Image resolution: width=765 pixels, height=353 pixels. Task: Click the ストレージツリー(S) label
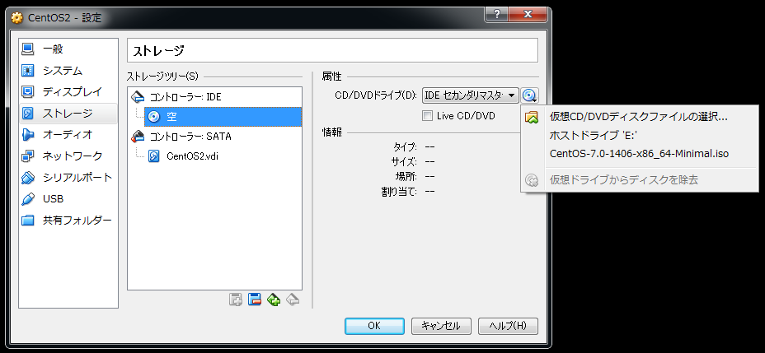(x=162, y=77)
